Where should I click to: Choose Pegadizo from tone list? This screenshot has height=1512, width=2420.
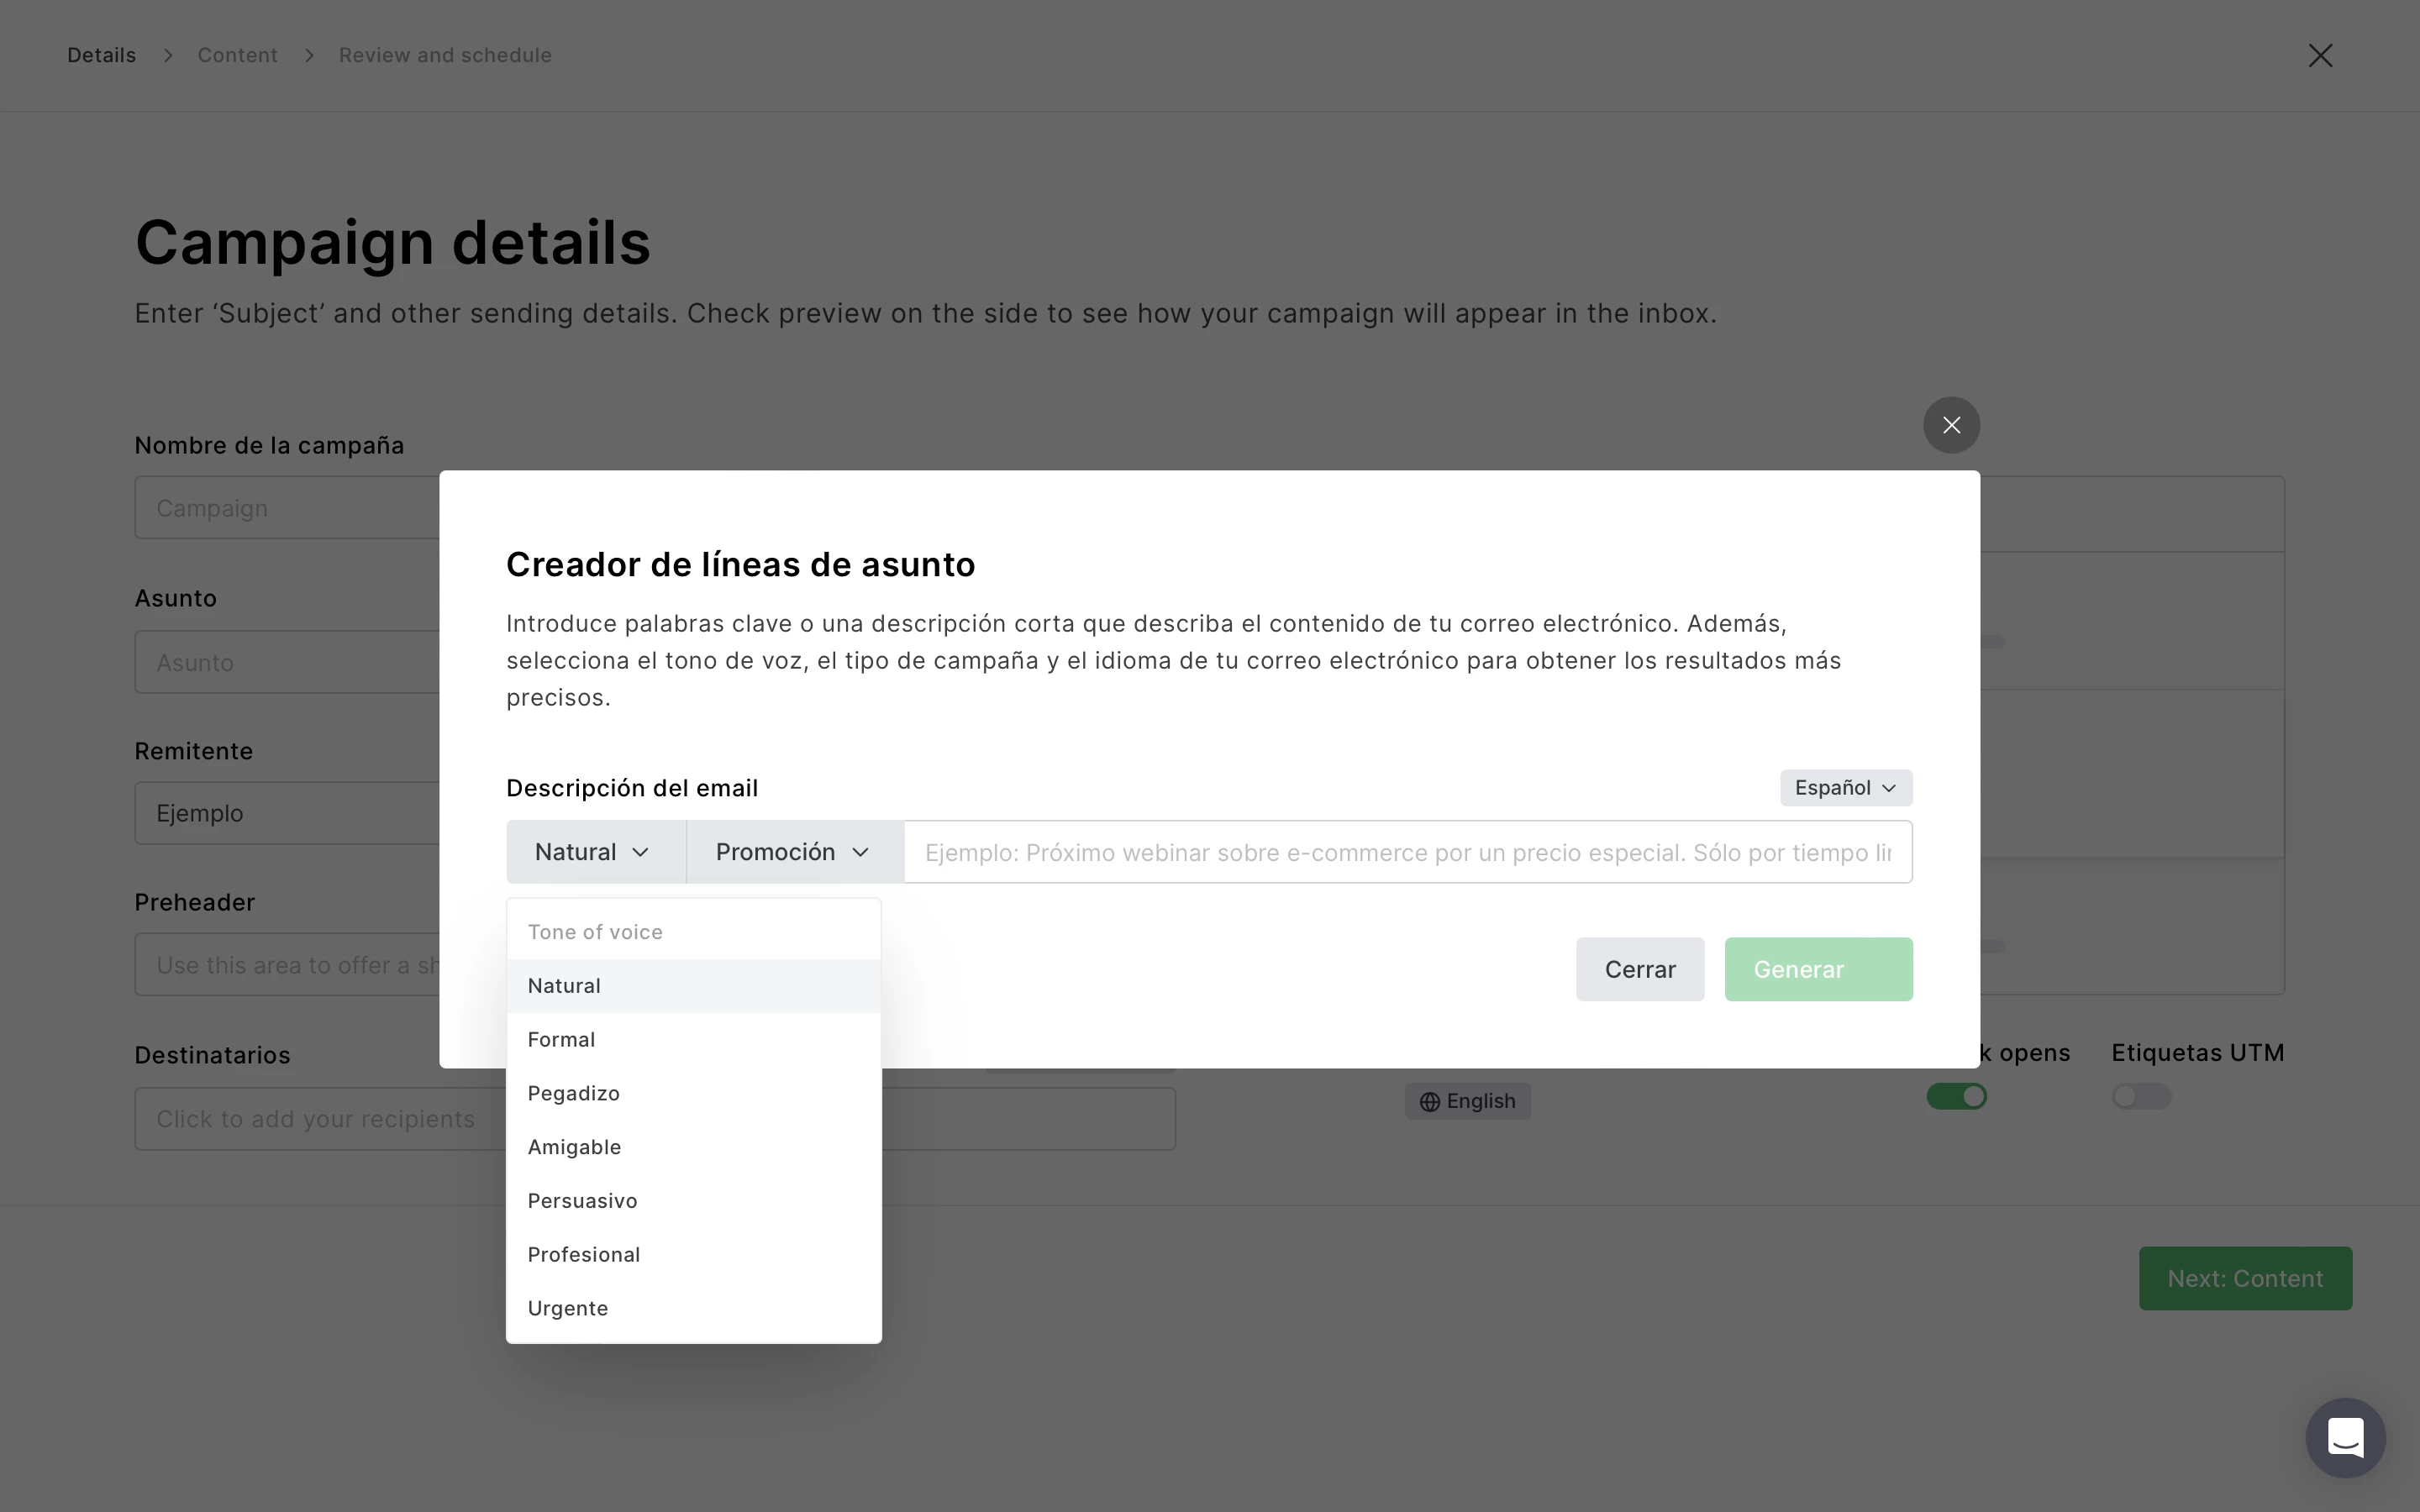(x=574, y=1093)
